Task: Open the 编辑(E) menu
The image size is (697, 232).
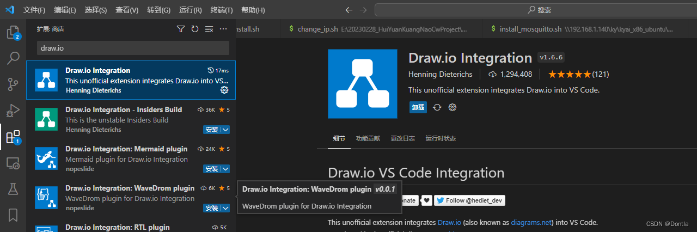Action: (x=65, y=10)
